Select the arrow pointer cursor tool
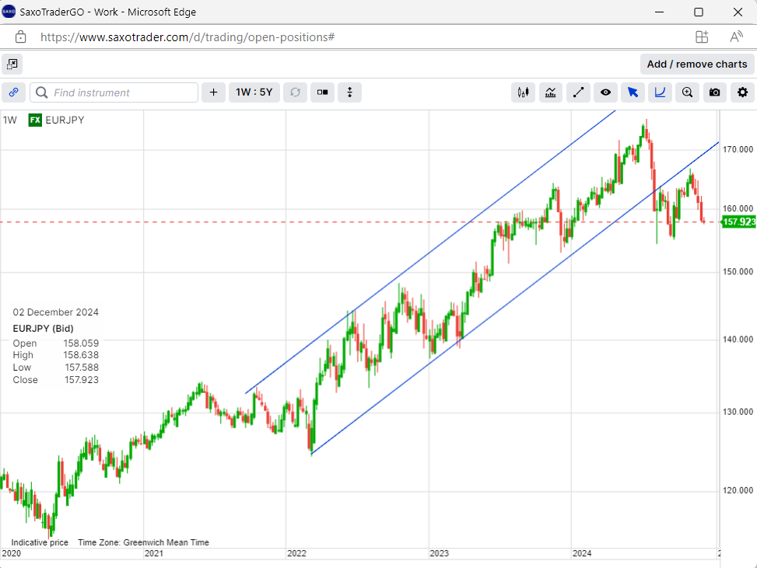This screenshot has height=568, width=757. 633,92
